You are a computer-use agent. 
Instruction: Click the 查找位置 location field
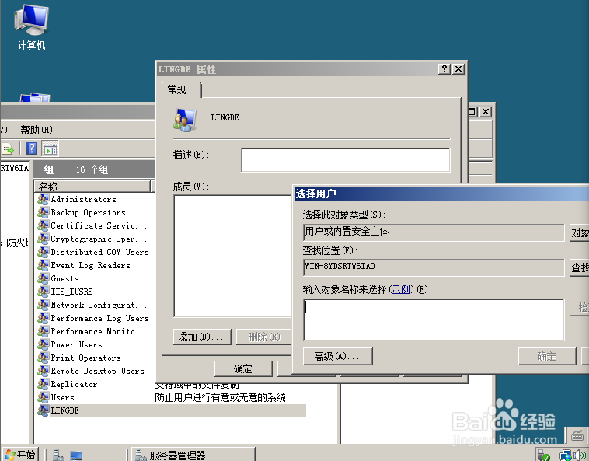434,267
